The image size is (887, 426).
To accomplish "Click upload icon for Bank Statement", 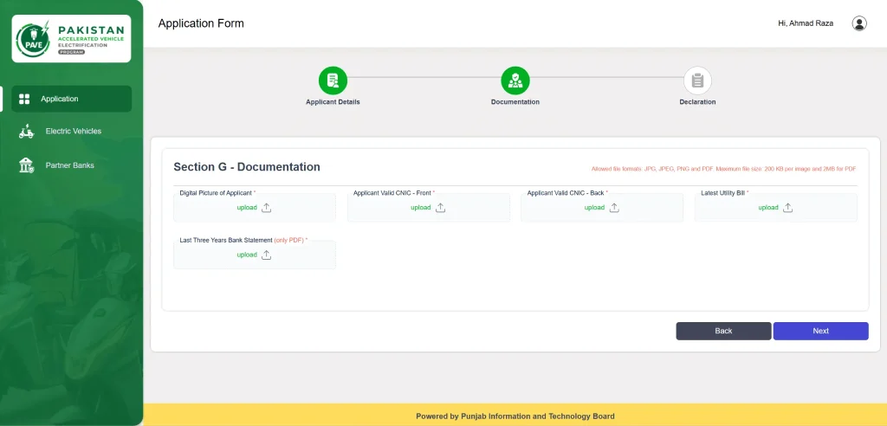I will [x=267, y=255].
